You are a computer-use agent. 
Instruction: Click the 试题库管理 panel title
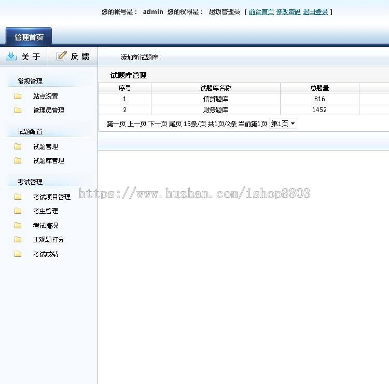(x=129, y=75)
